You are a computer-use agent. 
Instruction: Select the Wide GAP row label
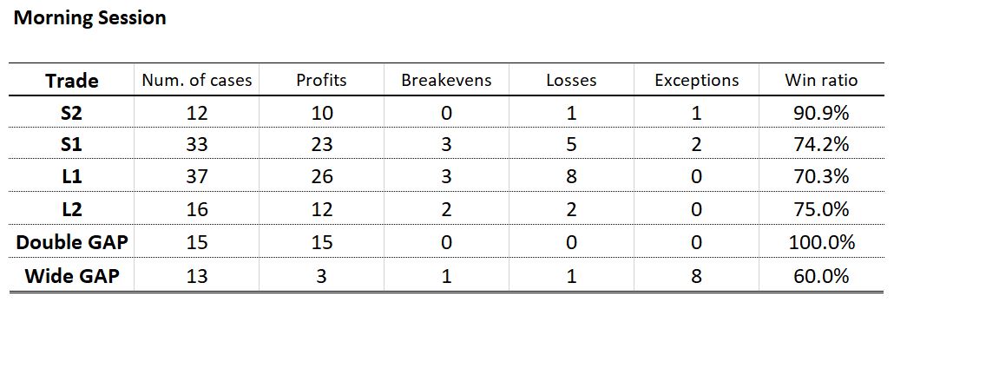click(72, 276)
